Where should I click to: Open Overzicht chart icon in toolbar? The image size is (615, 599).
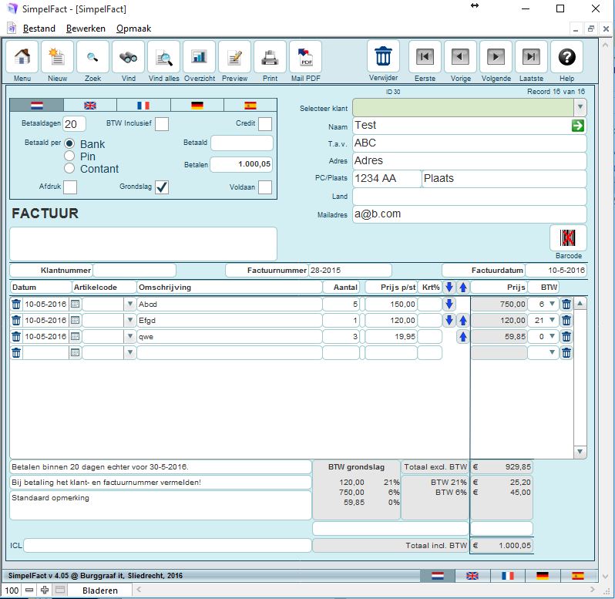(x=199, y=57)
